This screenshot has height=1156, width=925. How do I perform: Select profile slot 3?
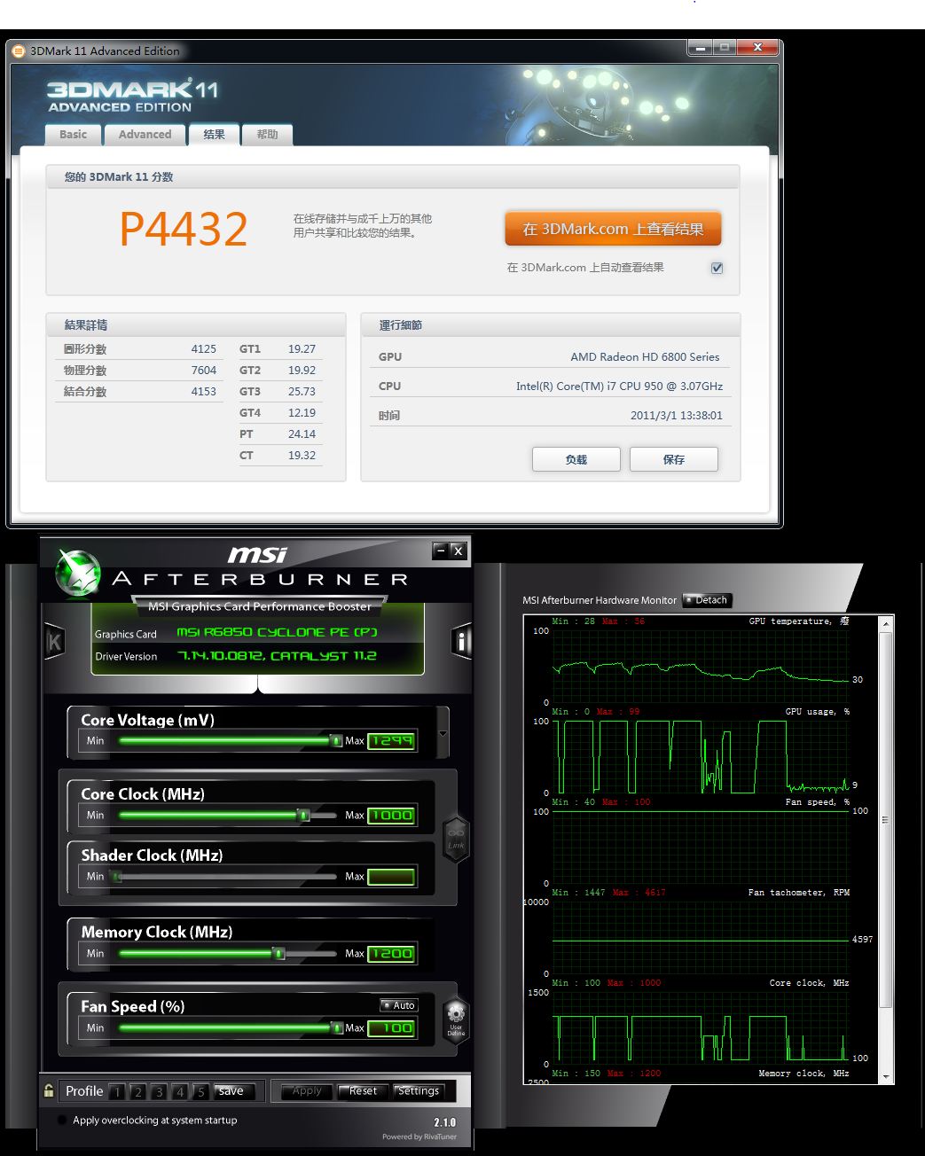[160, 1092]
